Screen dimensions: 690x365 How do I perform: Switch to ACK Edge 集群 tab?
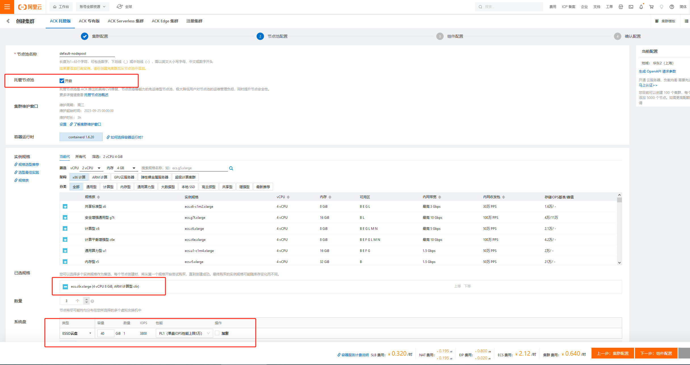(165, 21)
